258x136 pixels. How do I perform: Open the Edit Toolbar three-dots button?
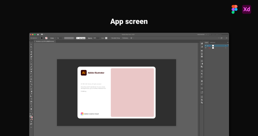click(31, 127)
